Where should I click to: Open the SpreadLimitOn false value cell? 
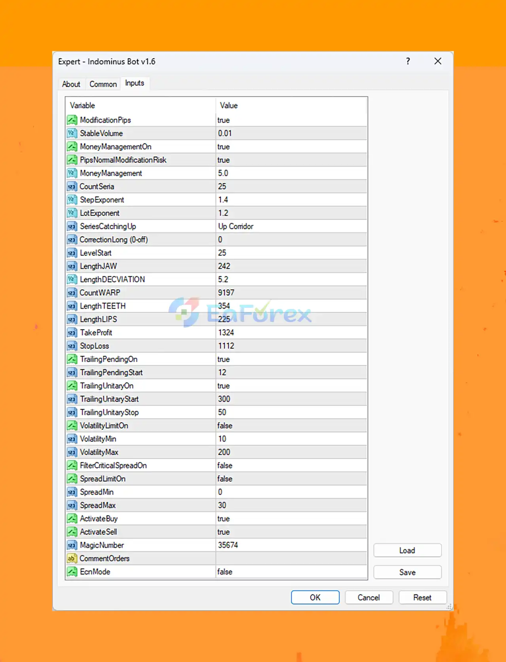tap(291, 479)
